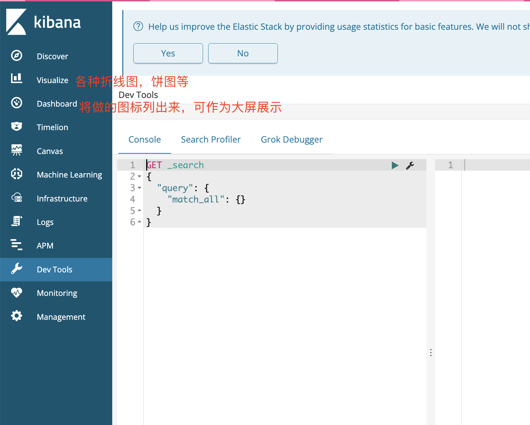Screen dimensions: 530x425
Task: Run the GET _search request
Action: pos(395,165)
